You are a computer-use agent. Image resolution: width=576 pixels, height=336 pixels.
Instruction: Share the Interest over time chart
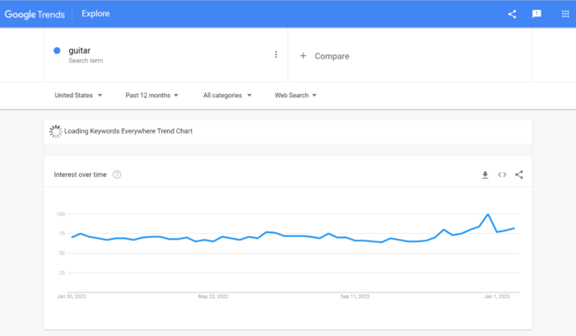(519, 175)
